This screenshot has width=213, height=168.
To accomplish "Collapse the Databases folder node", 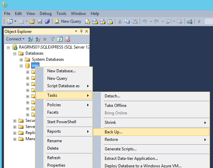I will pyautogui.click(x=15, y=54).
